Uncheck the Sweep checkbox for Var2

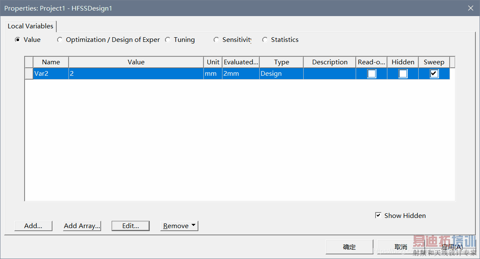(x=434, y=74)
